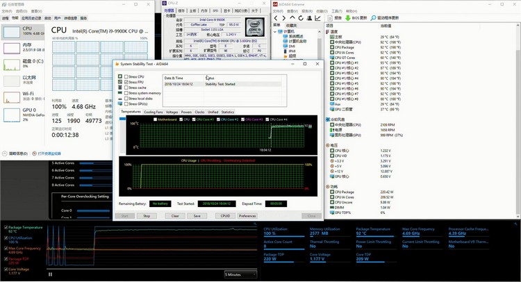This screenshot has width=521, height=282.
Task: Open the 工具(T) menu in AIDA64
Action: 336,11
